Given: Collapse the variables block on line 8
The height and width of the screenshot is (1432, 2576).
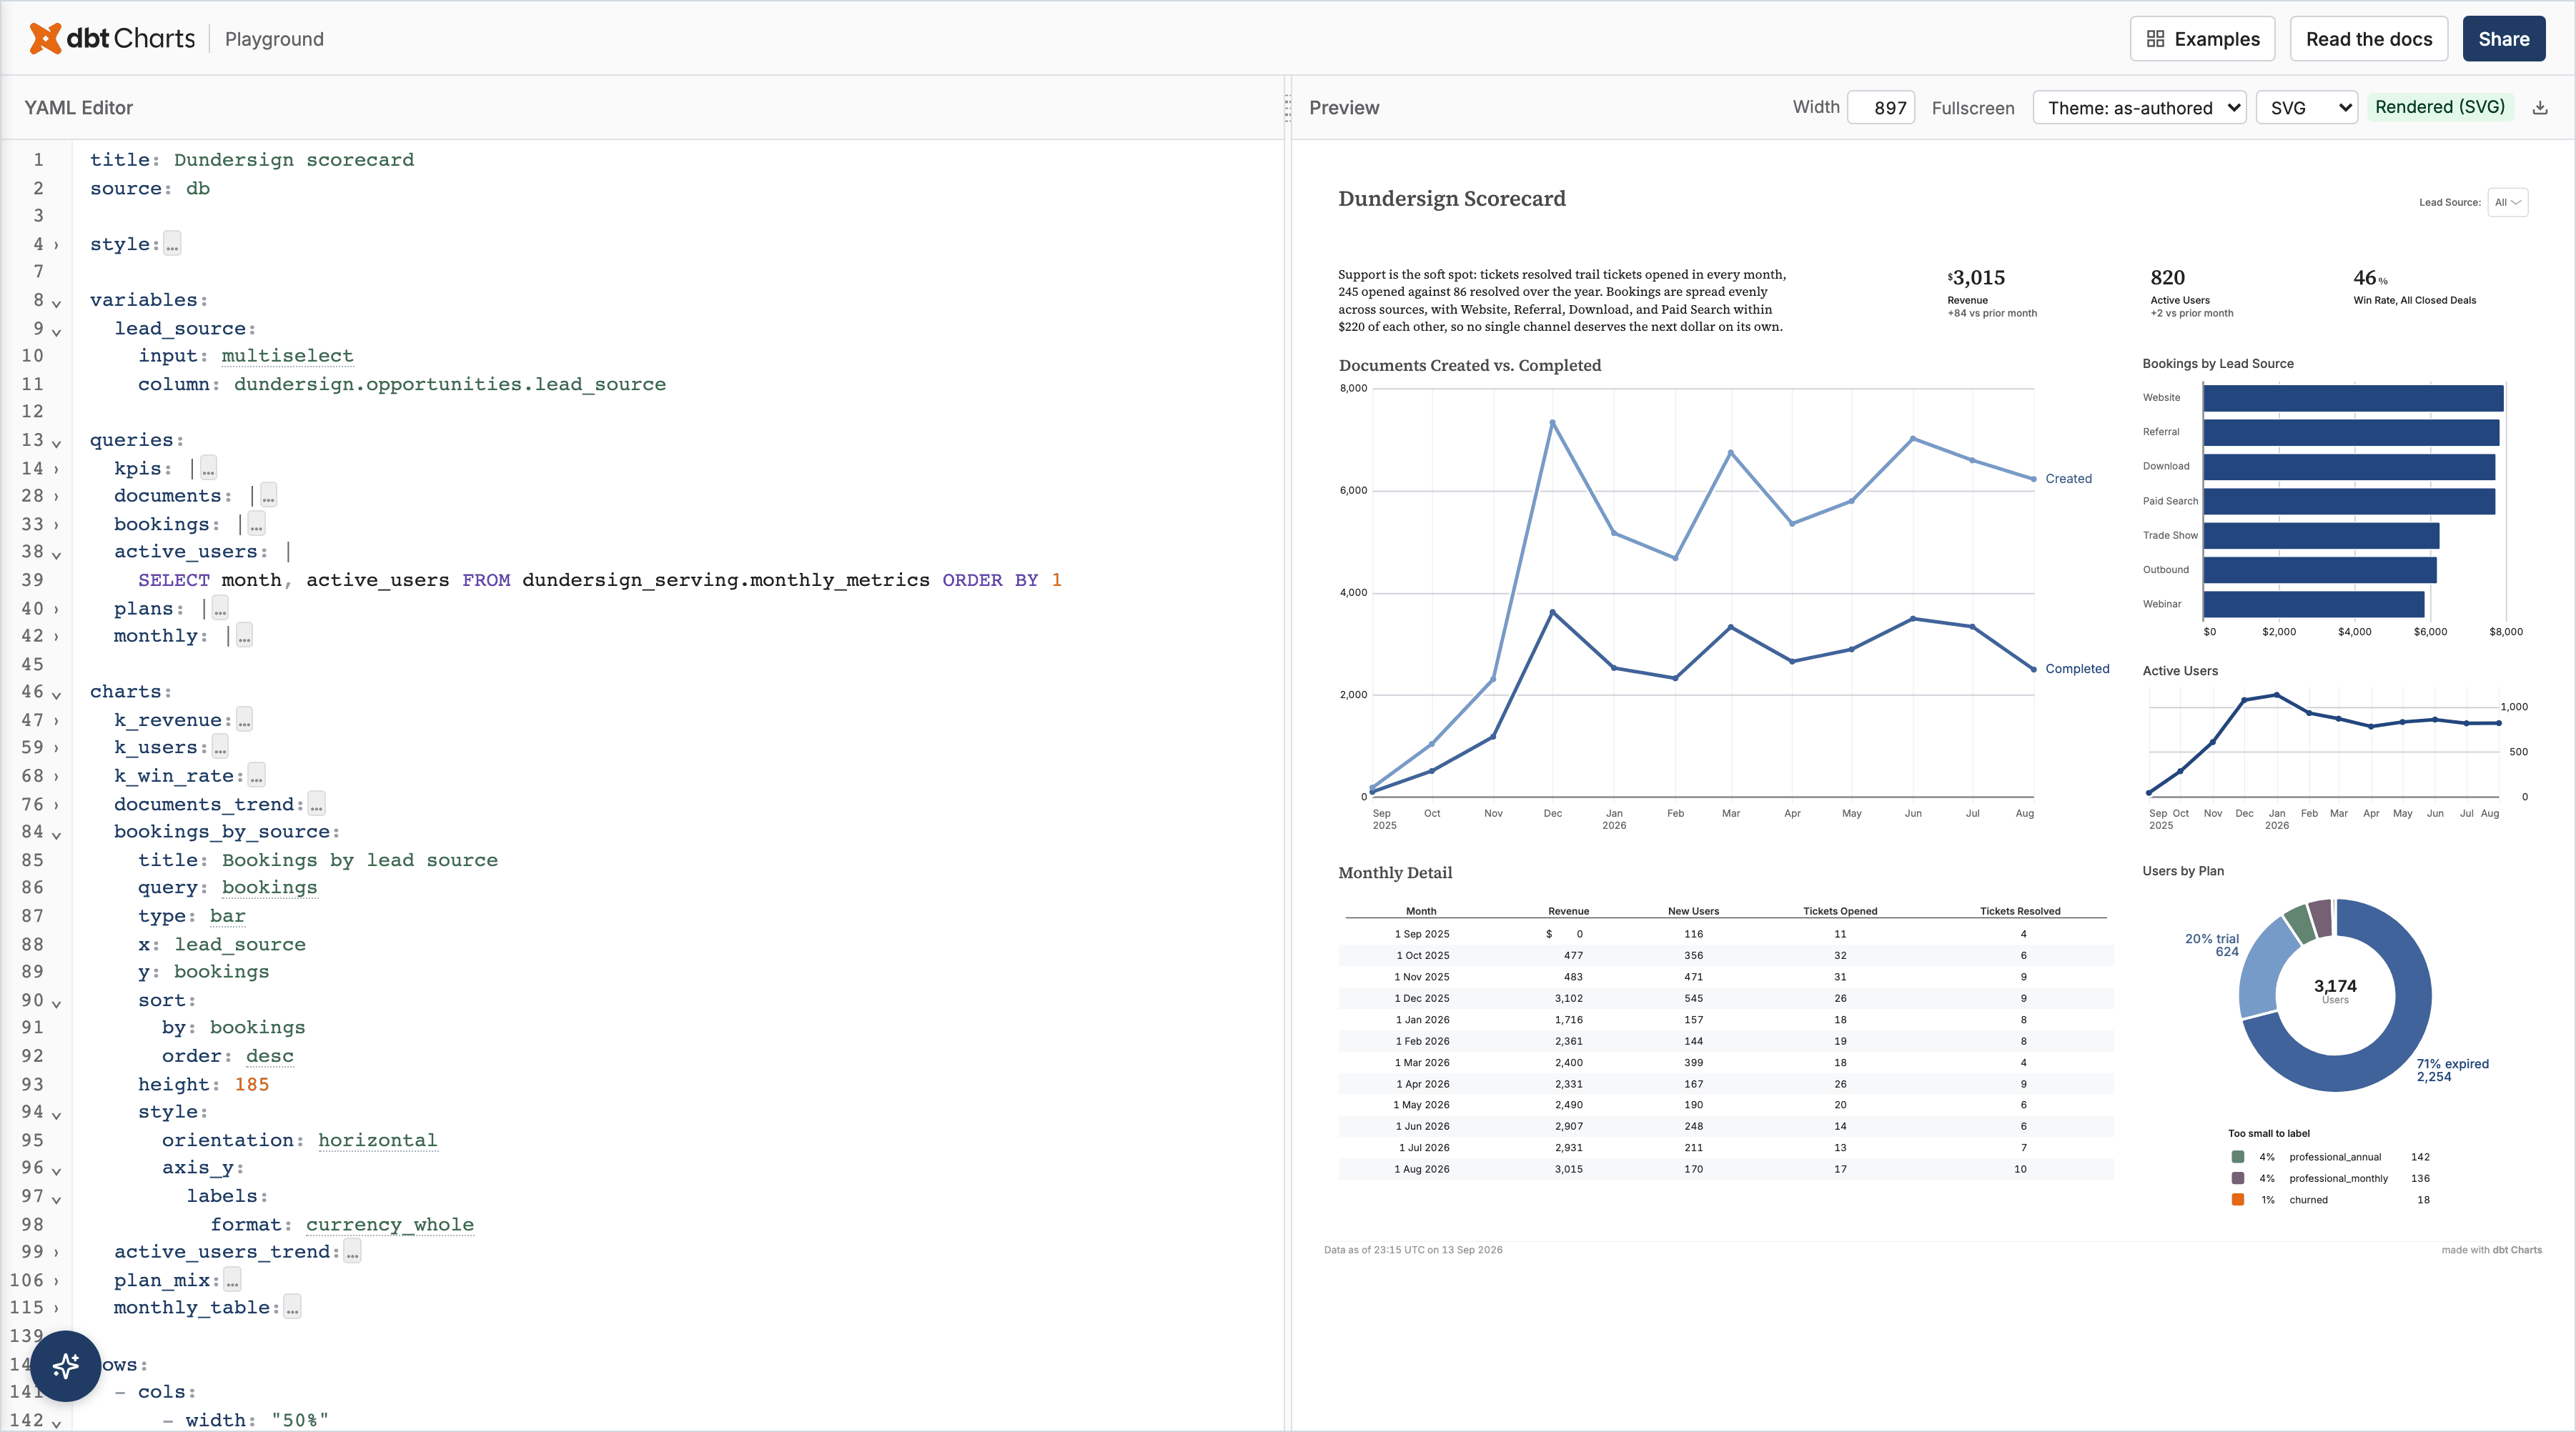Looking at the screenshot, I should pyautogui.click(x=56, y=302).
